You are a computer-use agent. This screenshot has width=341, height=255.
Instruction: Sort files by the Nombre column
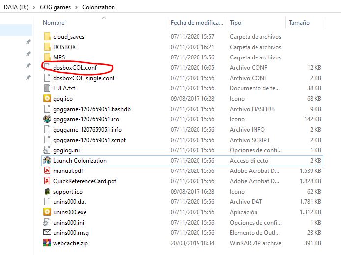tap(54, 23)
